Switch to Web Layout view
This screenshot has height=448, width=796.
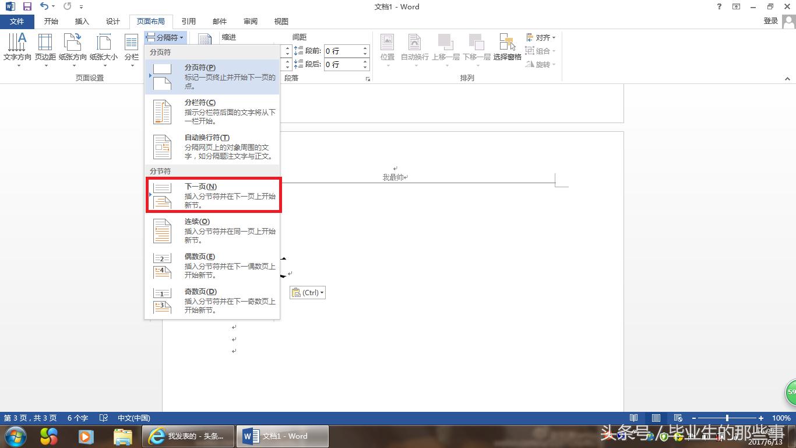coord(678,418)
